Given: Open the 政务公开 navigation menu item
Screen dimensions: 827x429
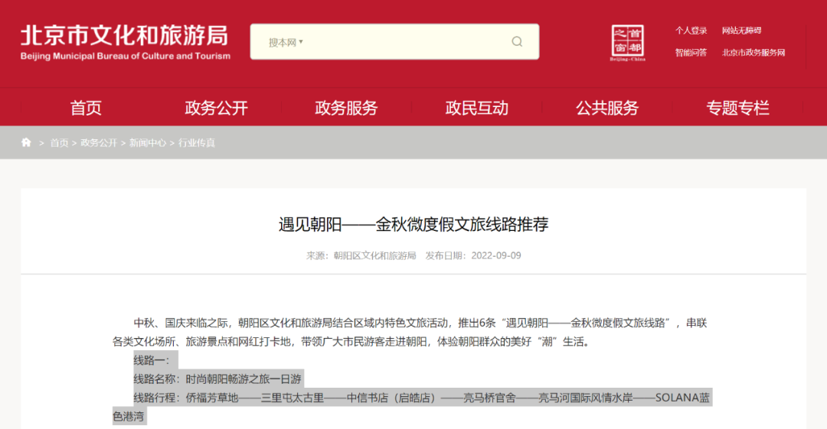Looking at the screenshot, I should click(x=216, y=108).
